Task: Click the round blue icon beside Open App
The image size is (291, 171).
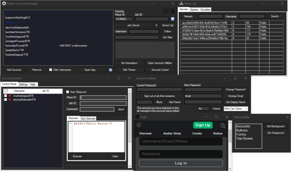Action: point(111,70)
